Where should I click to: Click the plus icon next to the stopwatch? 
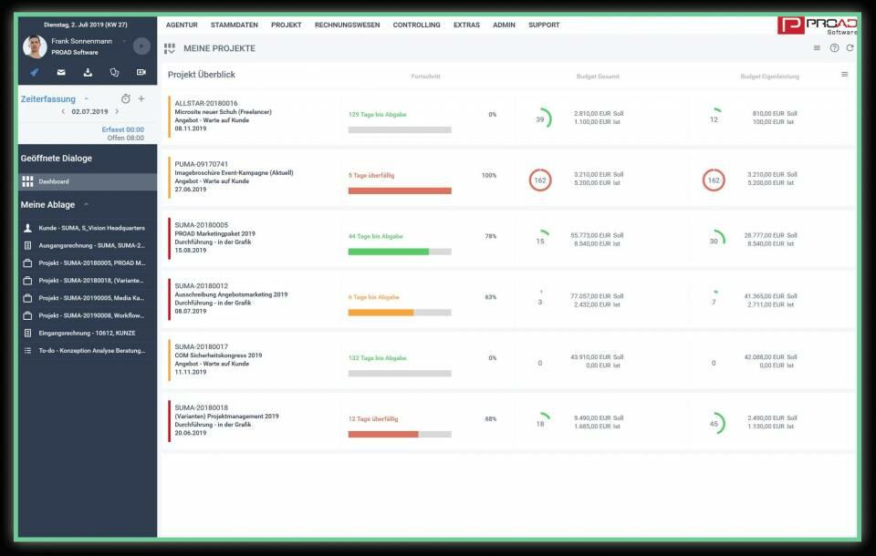pos(141,98)
